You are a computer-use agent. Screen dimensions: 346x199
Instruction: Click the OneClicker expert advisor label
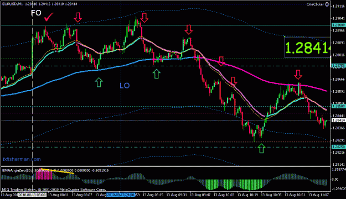point(316,4)
